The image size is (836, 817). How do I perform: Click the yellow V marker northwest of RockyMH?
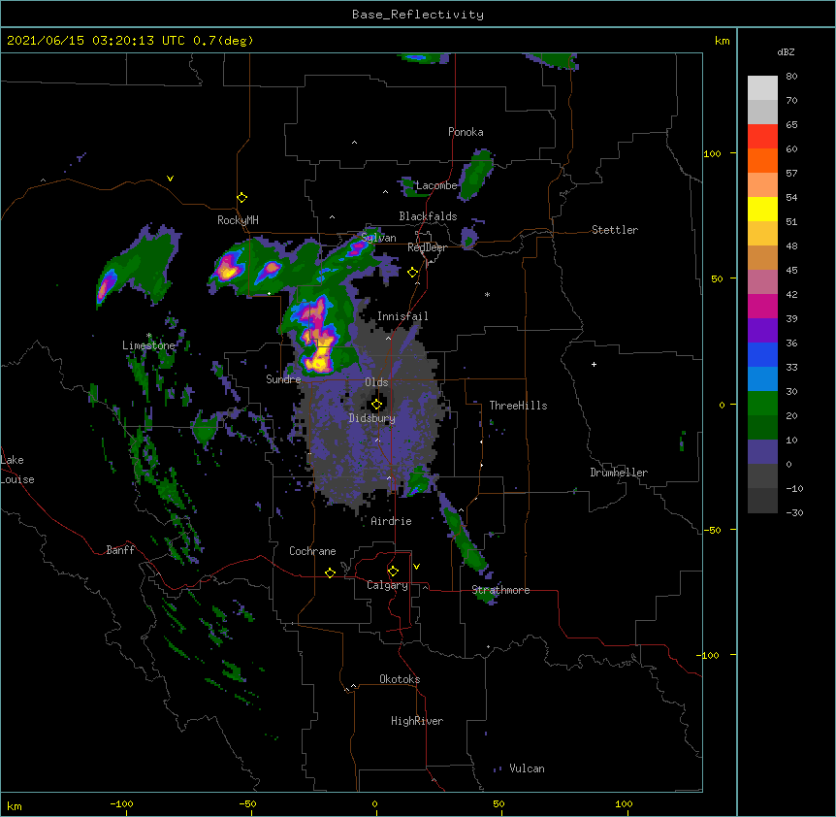170,179
